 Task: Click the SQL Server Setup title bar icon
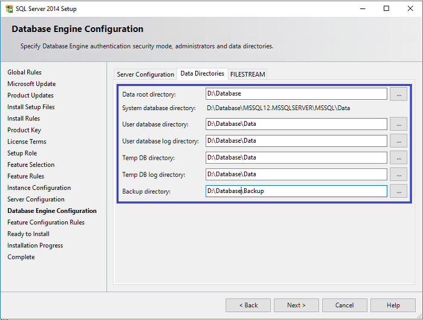[9, 8]
